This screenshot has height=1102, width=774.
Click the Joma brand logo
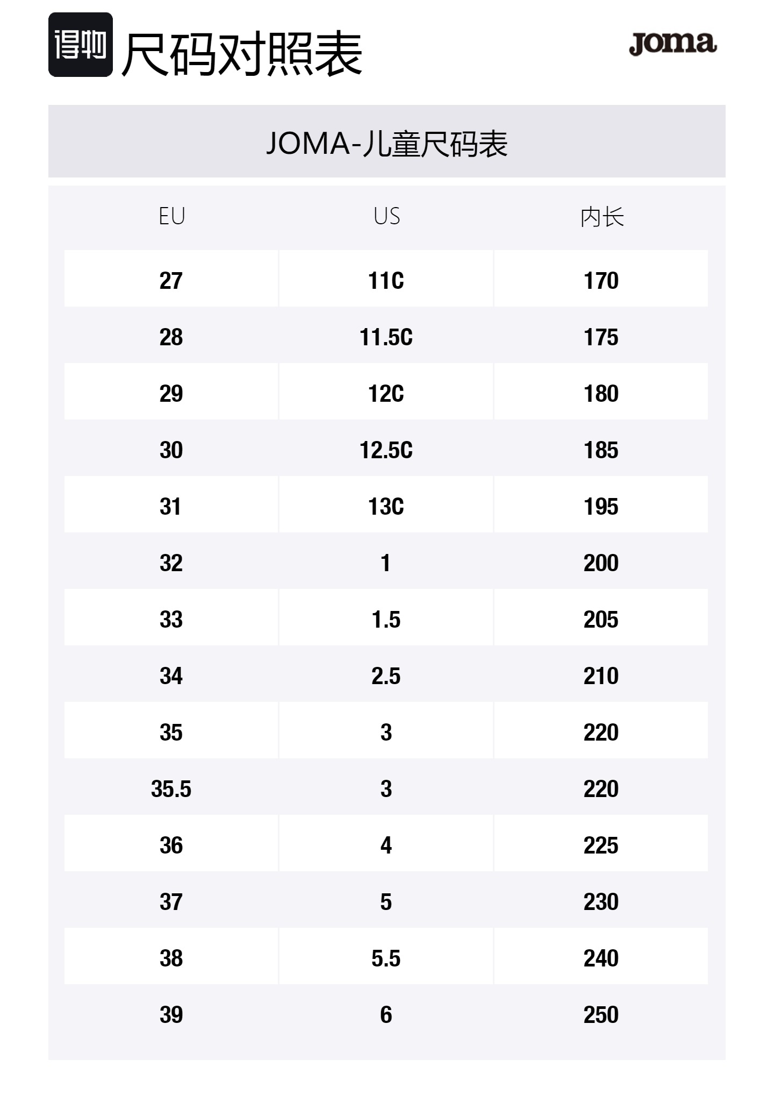pos(672,44)
